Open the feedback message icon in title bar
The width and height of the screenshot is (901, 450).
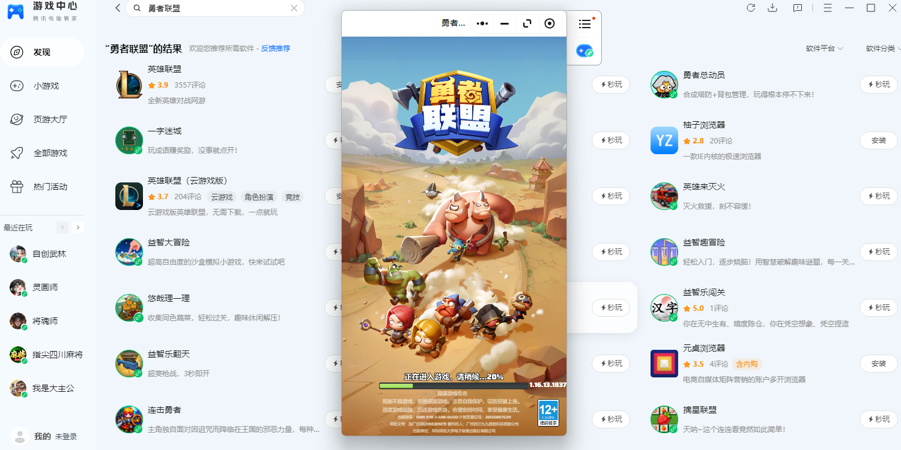[798, 8]
